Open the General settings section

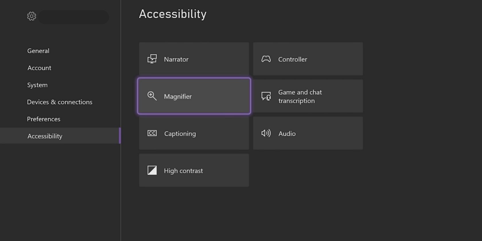(38, 51)
